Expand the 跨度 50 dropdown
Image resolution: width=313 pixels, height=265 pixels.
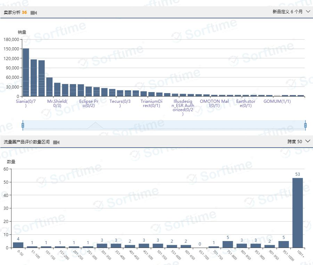[x=299, y=141]
